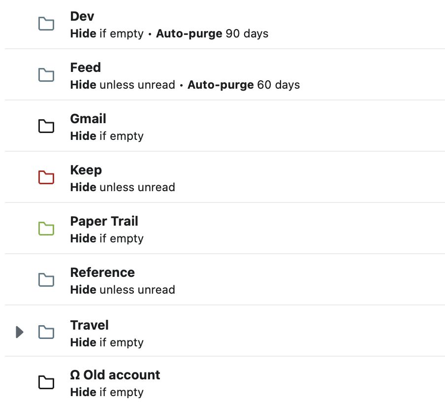Image resolution: width=445 pixels, height=404 pixels.
Task: Click the Travel folder icon
Action: click(46, 333)
